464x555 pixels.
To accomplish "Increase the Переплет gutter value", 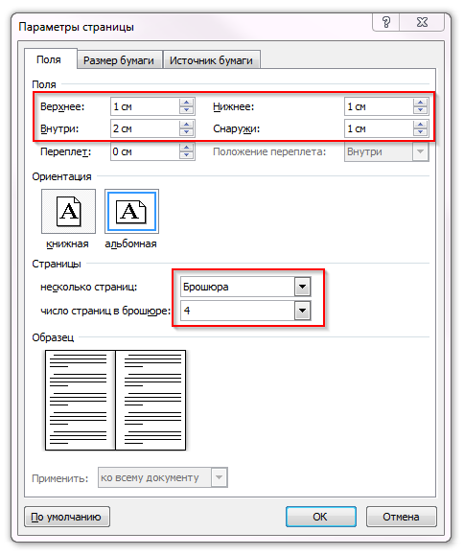I will coord(187,148).
